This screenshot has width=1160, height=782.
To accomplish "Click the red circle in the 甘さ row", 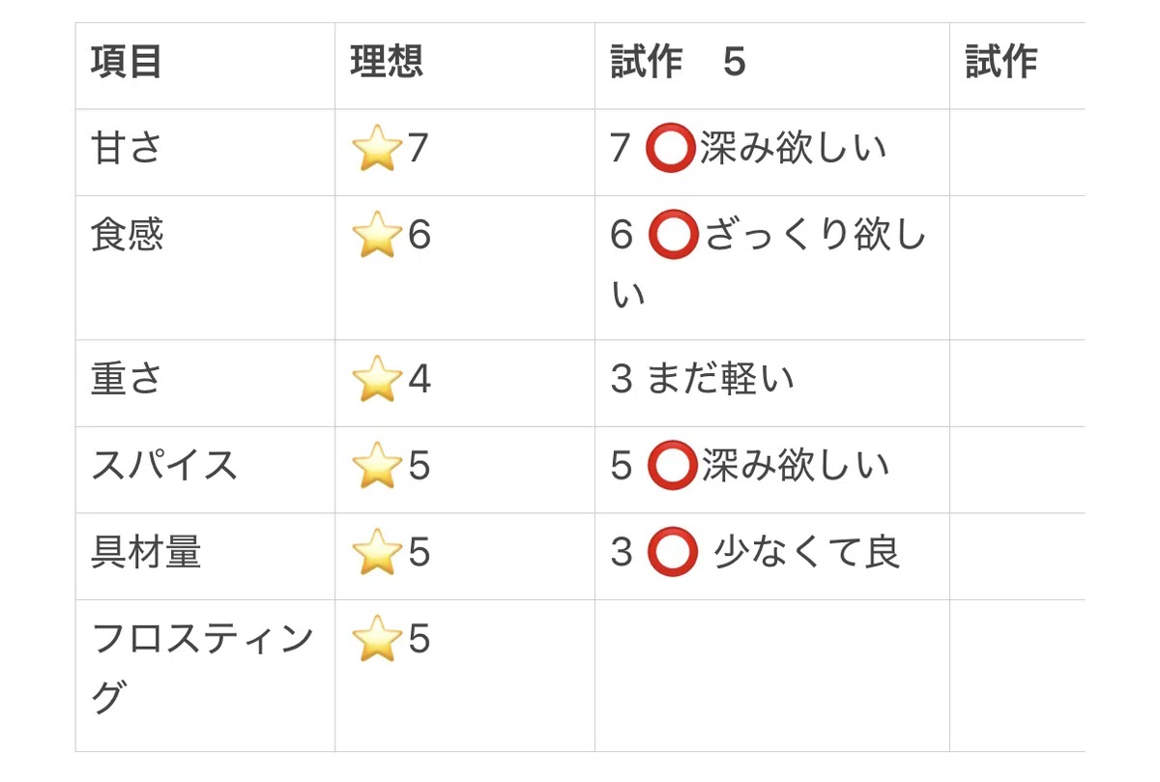I will (x=672, y=150).
